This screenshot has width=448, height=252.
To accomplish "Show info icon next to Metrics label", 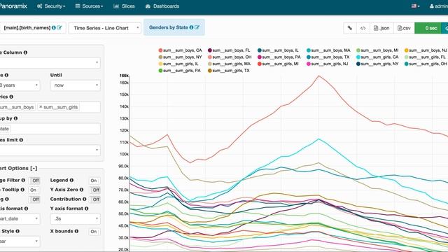I will [x=11, y=97].
